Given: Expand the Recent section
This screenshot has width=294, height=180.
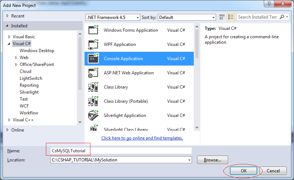Looking at the screenshot, I should pos(8,16).
